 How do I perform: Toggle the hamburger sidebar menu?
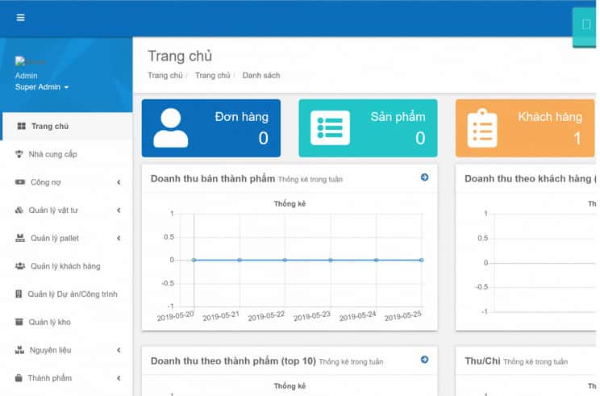21,18
